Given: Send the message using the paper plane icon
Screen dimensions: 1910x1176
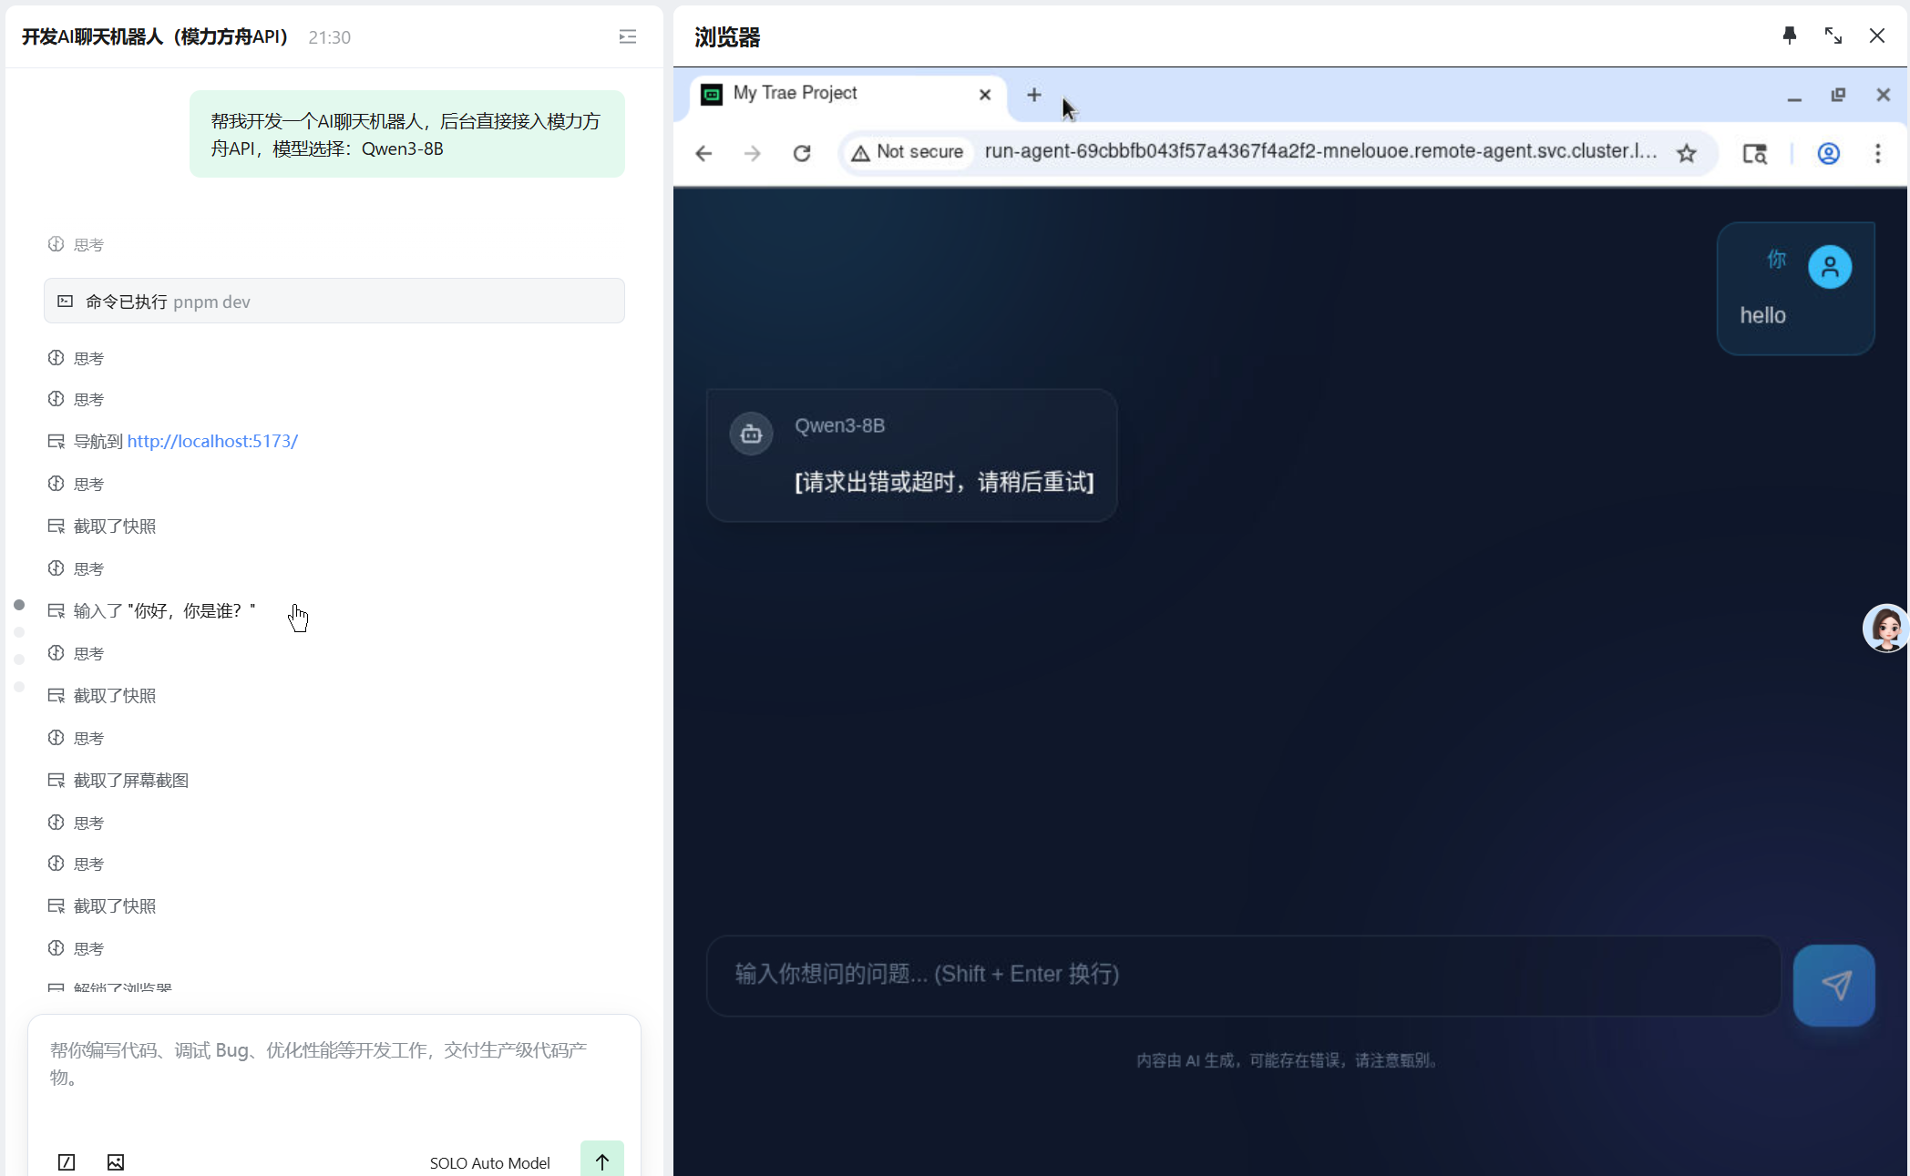Looking at the screenshot, I should [1834, 985].
